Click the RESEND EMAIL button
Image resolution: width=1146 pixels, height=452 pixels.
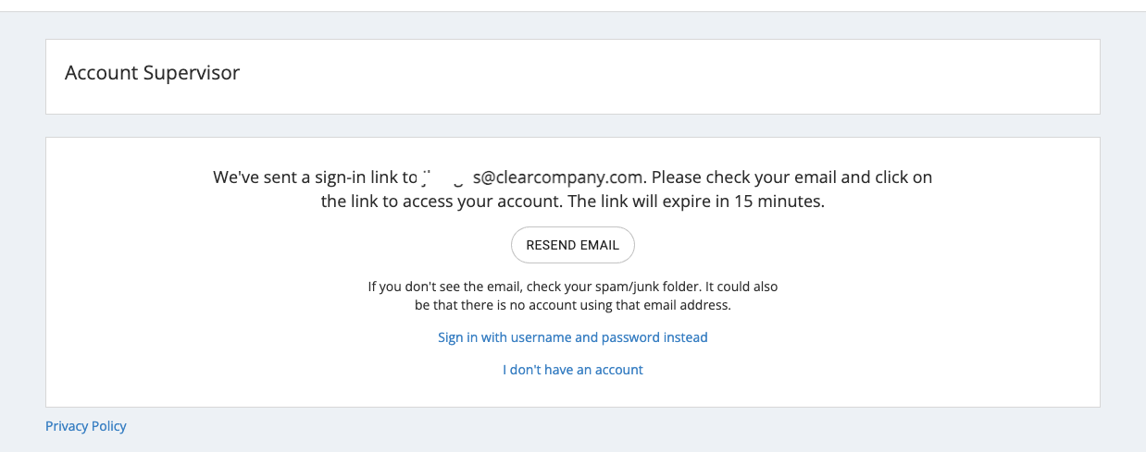[x=572, y=245]
